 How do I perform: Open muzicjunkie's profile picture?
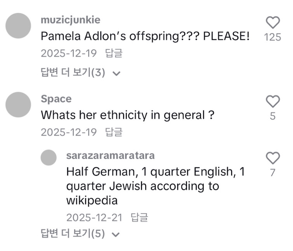[x=19, y=26]
